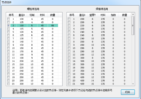This screenshot has width=141, height=99.
Task: Check welded ball row 7, 240 thickness 10
Action: 69,38
